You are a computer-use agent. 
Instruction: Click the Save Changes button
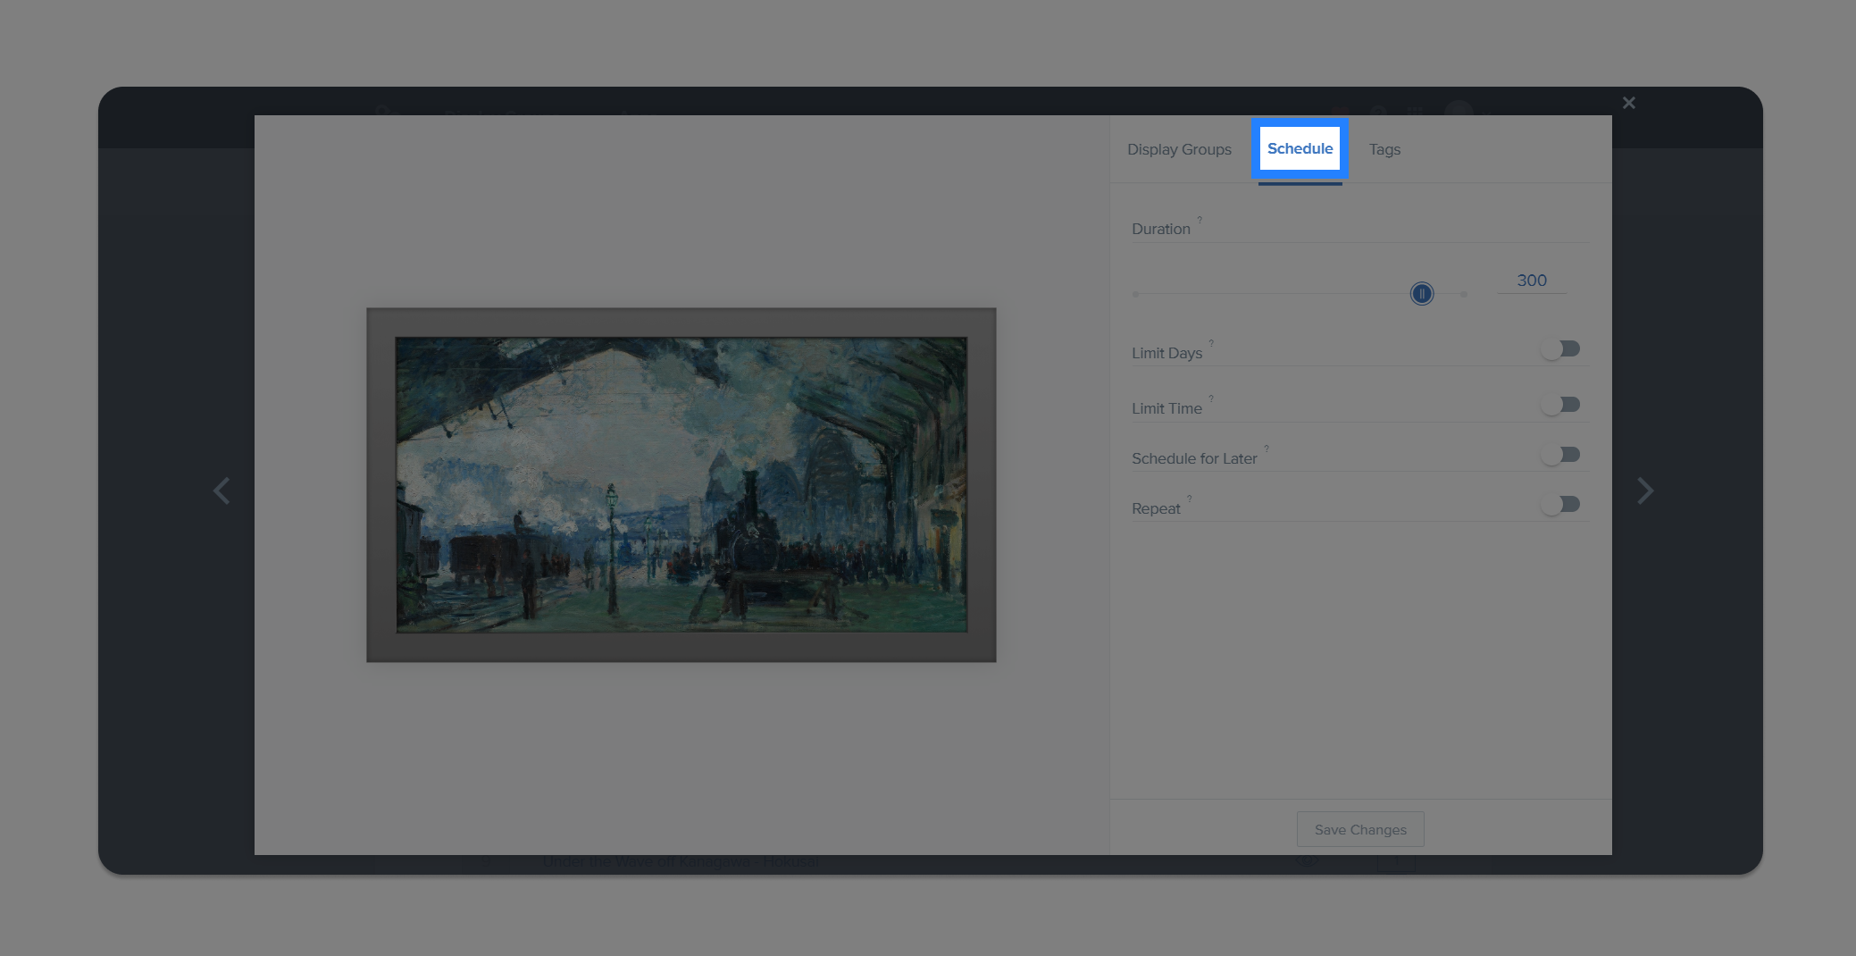tap(1360, 829)
